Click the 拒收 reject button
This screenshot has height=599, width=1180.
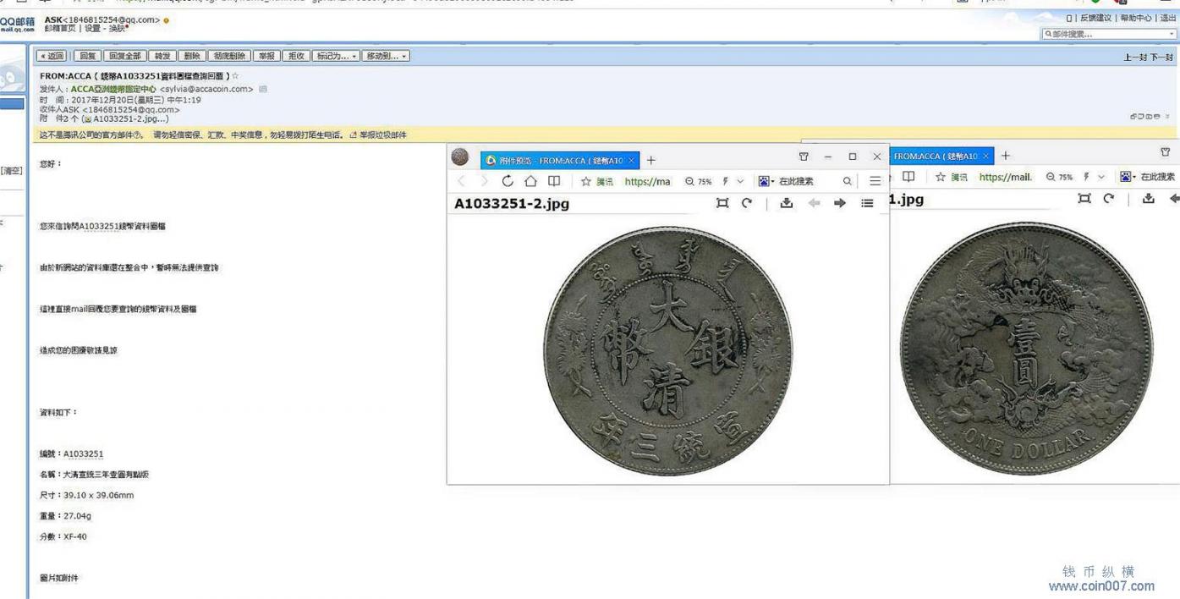click(296, 56)
